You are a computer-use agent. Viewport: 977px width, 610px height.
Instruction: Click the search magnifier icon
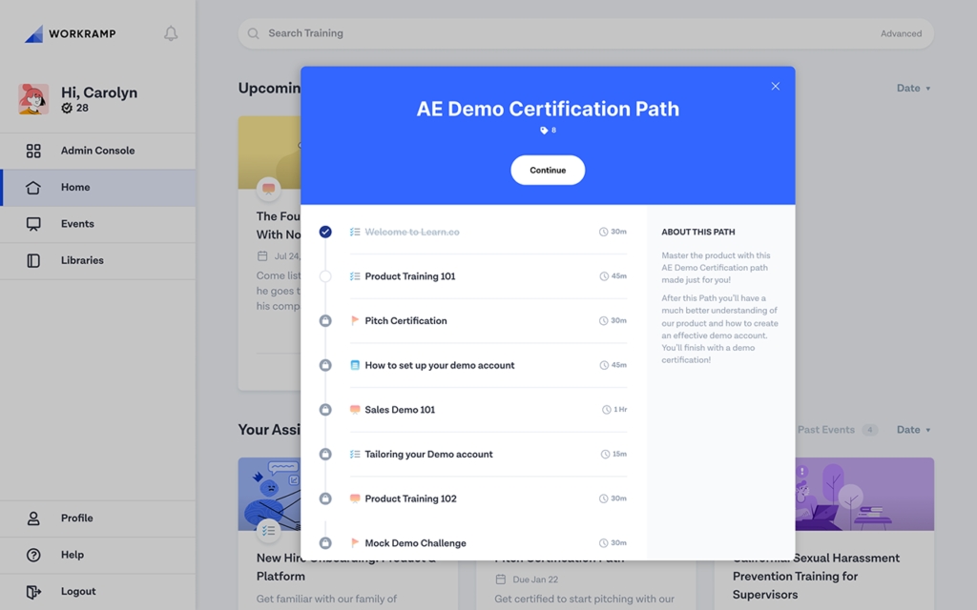tap(253, 33)
